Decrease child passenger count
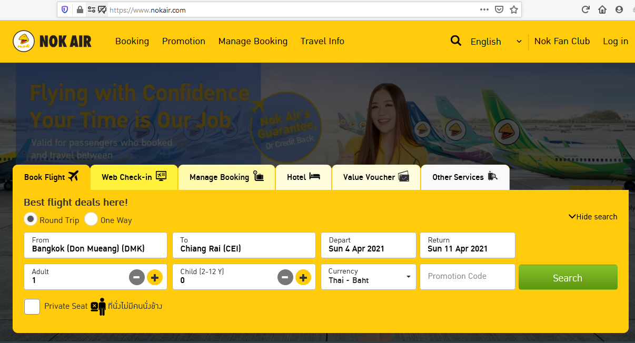This screenshot has width=635, height=343. click(285, 277)
